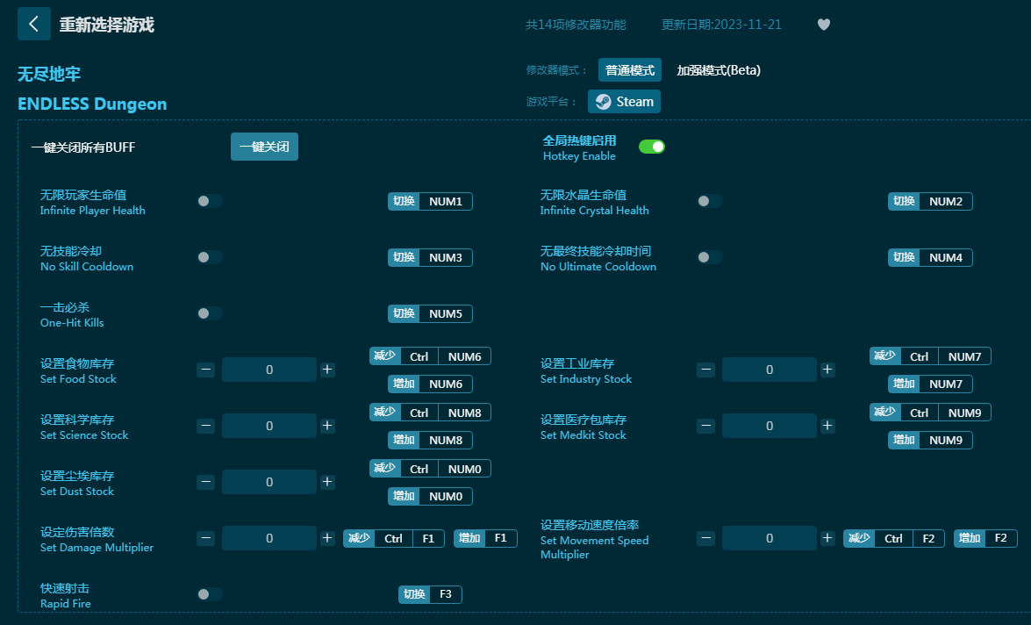Click minus icon for Set Industry Stock
The height and width of the screenshot is (625, 1031).
point(705,370)
